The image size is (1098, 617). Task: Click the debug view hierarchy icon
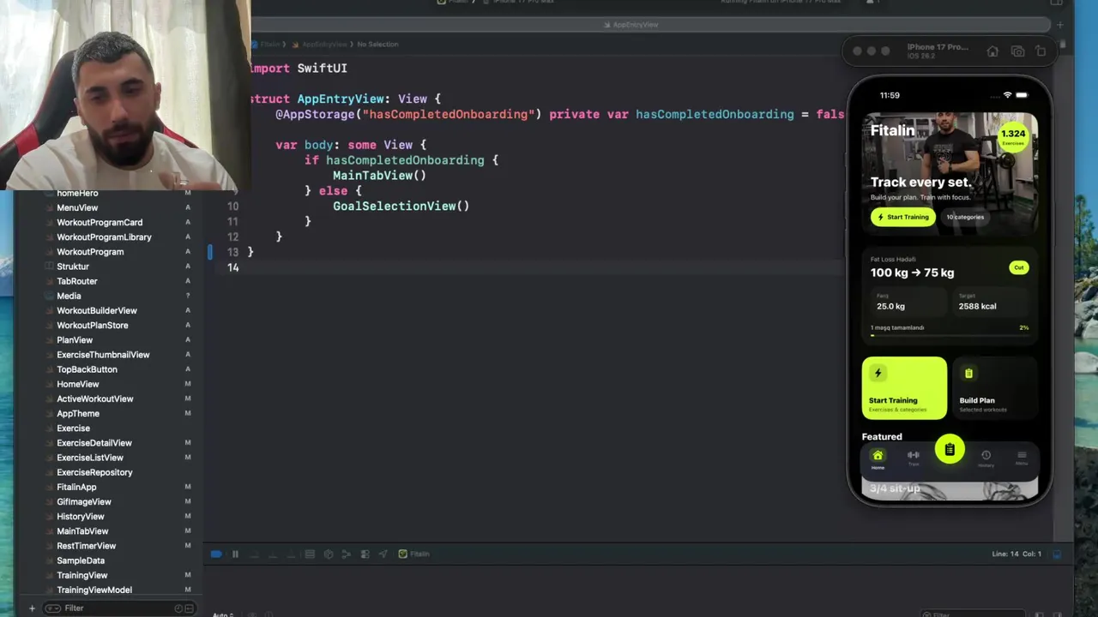(329, 554)
